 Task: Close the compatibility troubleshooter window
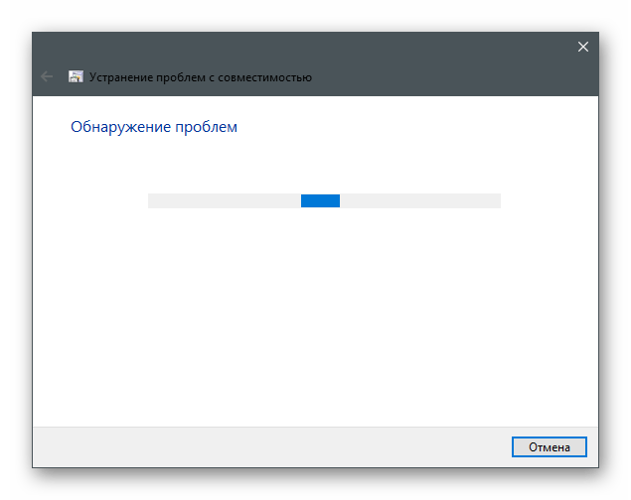coord(582,47)
